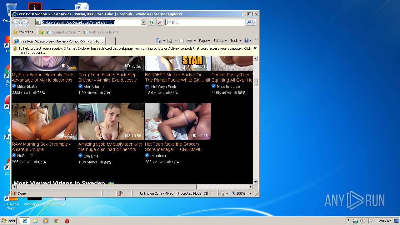Open the Tools menu
The image size is (400, 225).
point(236,41)
